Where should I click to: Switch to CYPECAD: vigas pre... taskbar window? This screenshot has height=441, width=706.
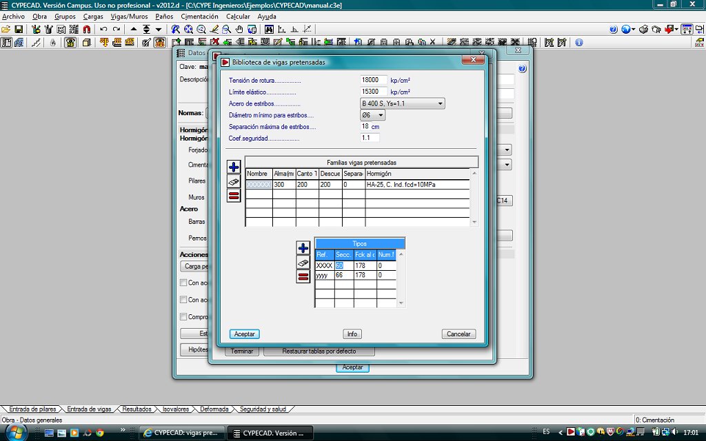181,433
